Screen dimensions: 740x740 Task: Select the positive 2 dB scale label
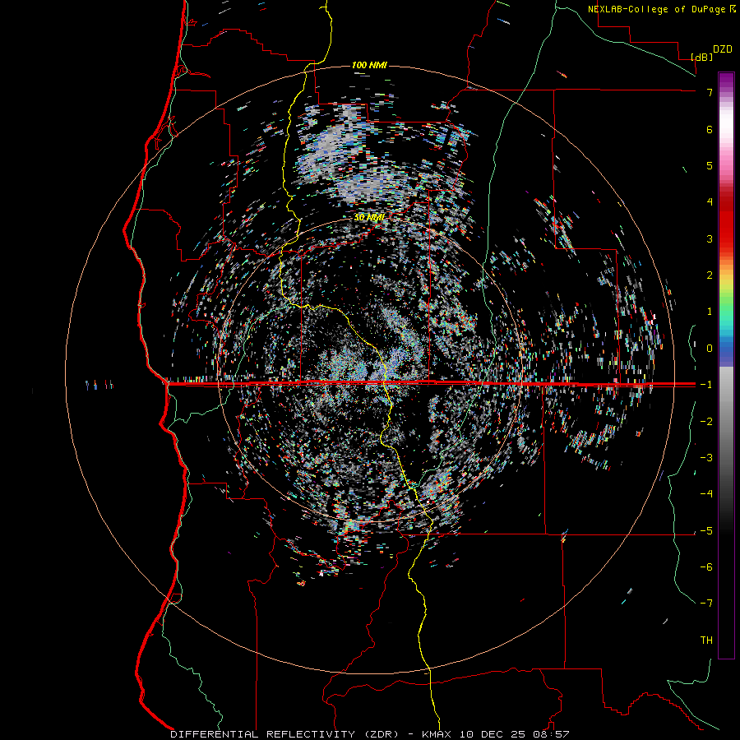710,275
